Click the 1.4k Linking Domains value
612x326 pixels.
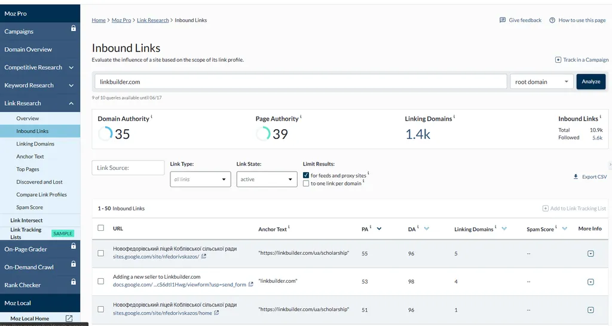pyautogui.click(x=418, y=135)
